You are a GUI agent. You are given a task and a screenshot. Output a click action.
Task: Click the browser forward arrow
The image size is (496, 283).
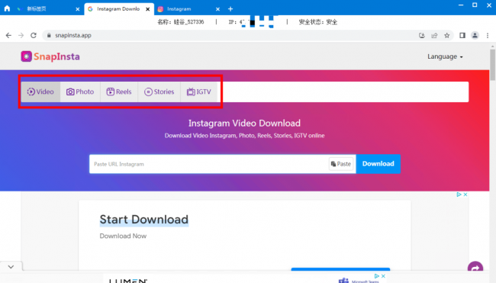point(21,35)
